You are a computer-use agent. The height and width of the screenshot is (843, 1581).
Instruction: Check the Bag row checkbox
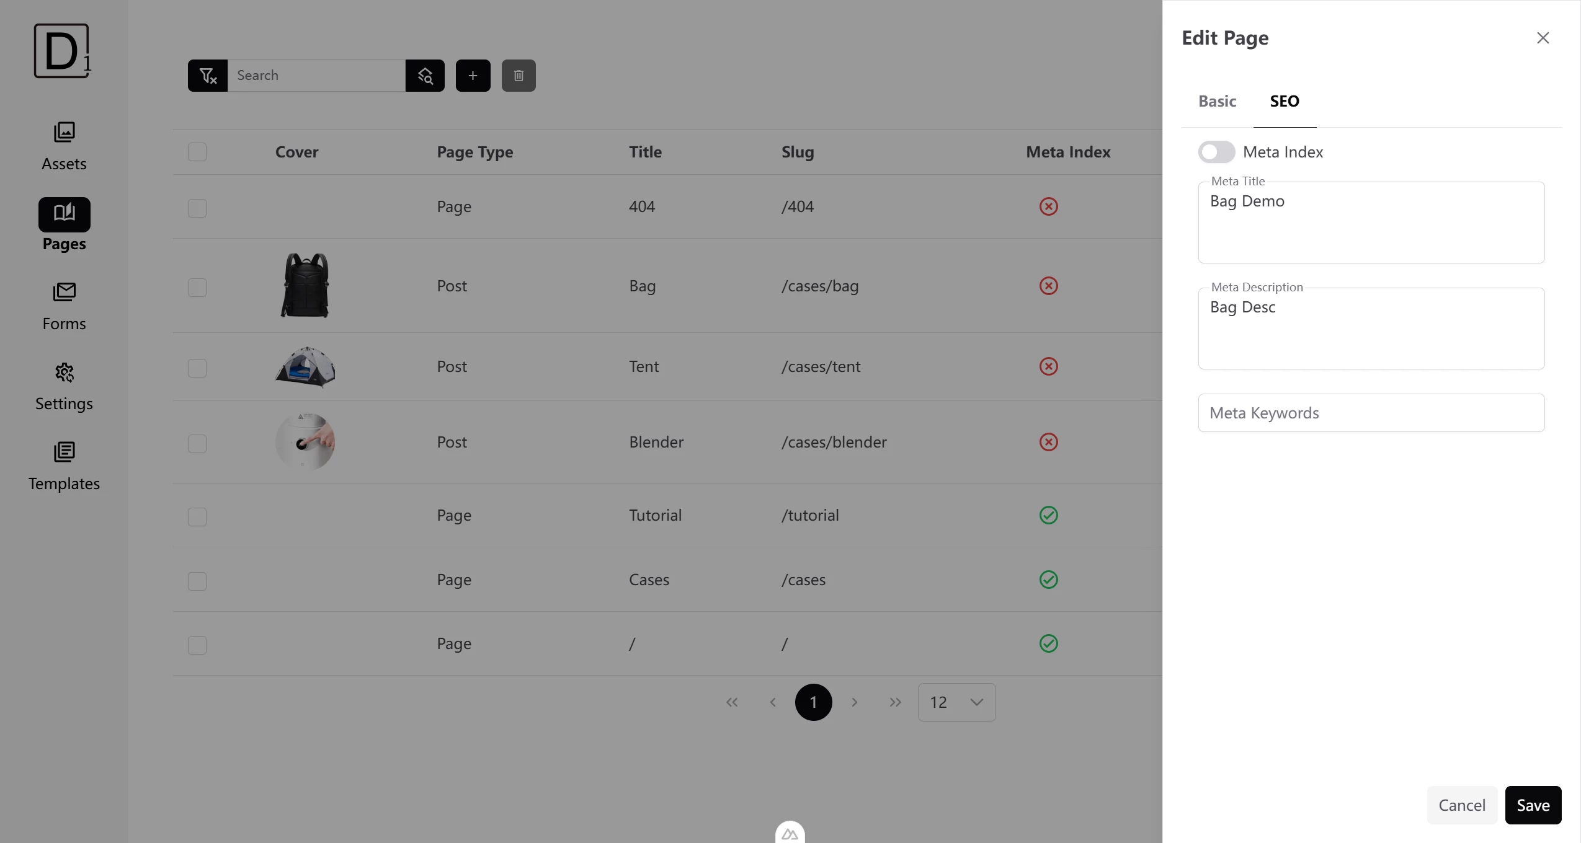pos(197,287)
